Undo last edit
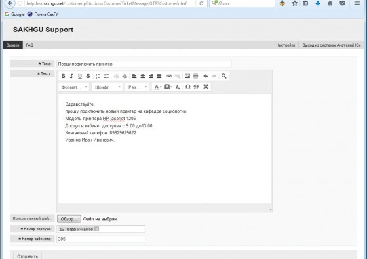Image resolution: width=367 pixels, height=259 pixels. (x=206, y=76)
